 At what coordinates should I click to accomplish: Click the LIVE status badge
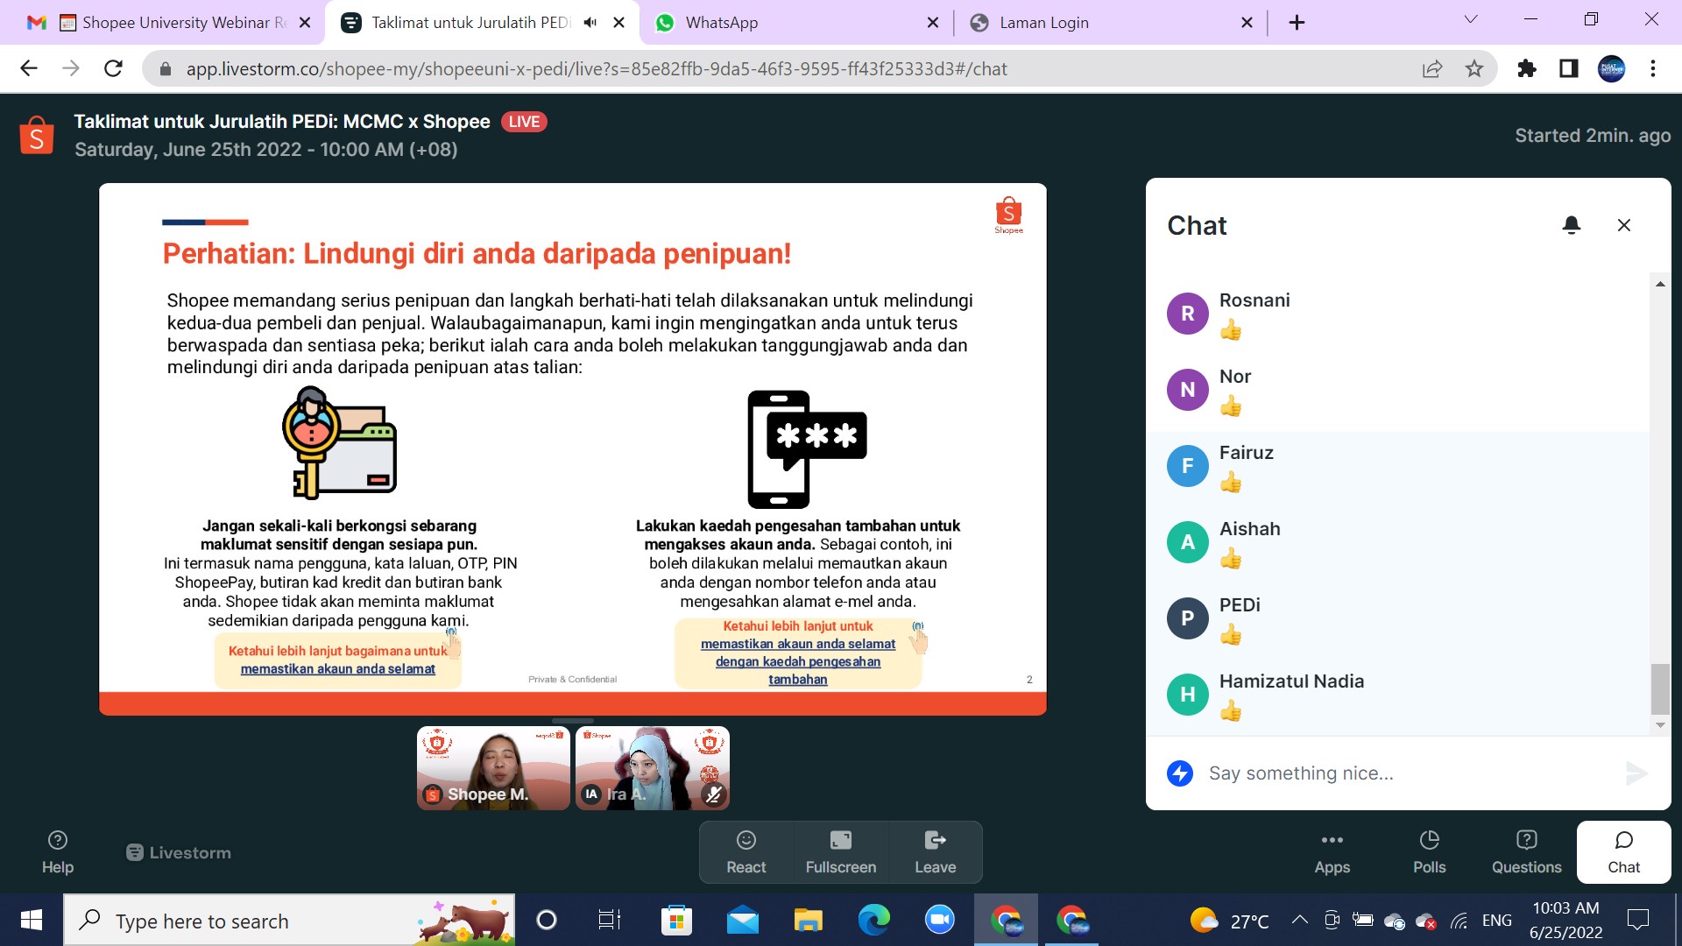click(524, 122)
